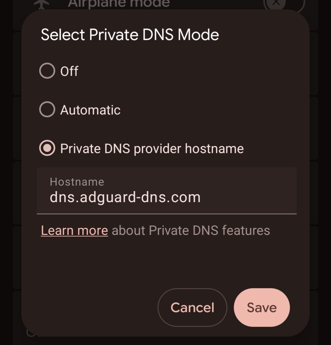Image resolution: width=331 pixels, height=345 pixels.
Task: Click the "Select Private DNS Mode" title
Action: [130, 35]
